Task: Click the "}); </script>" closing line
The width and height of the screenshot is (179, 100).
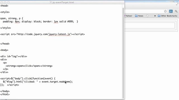Action: point(10,85)
